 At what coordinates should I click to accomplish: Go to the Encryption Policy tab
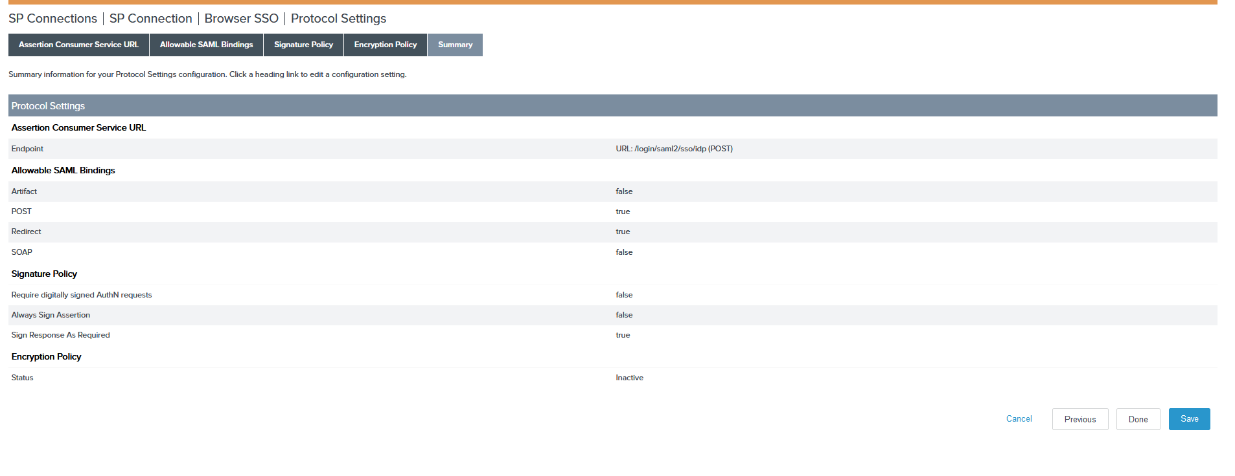(386, 45)
